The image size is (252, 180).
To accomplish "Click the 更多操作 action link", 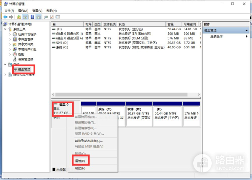I will click(216, 36).
